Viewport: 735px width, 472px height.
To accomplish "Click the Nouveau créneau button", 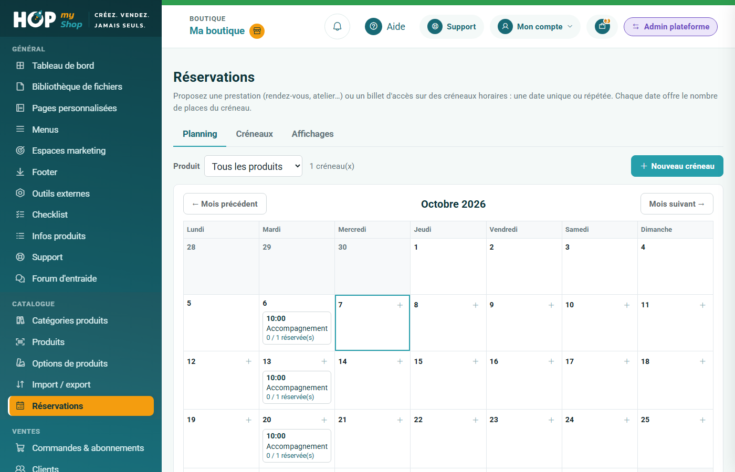I will click(677, 166).
